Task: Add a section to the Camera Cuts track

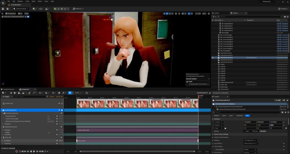Action: pos(59,103)
